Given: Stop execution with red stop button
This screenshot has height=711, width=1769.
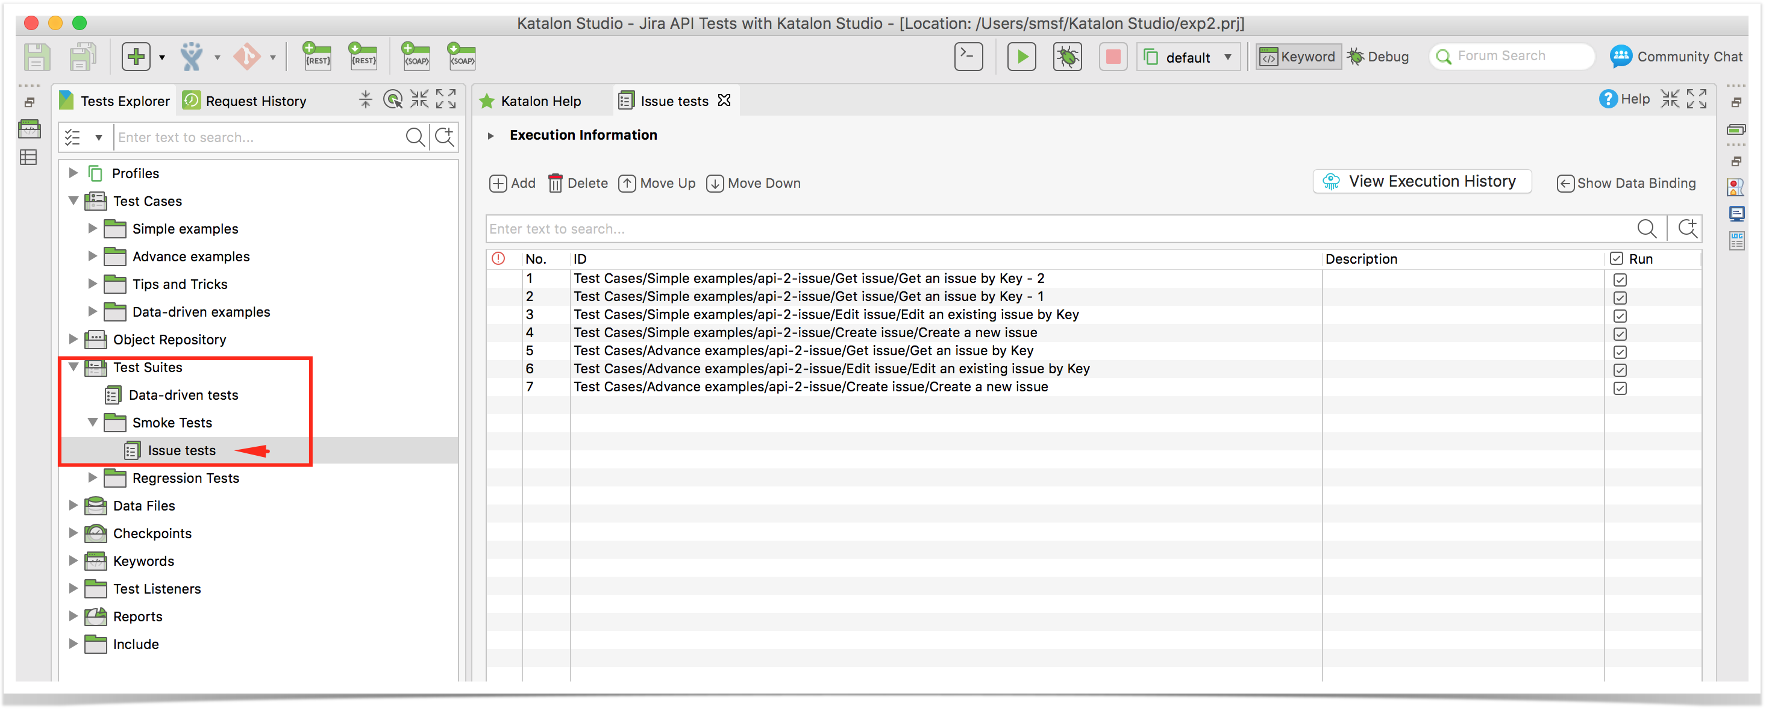Looking at the screenshot, I should tap(1112, 56).
